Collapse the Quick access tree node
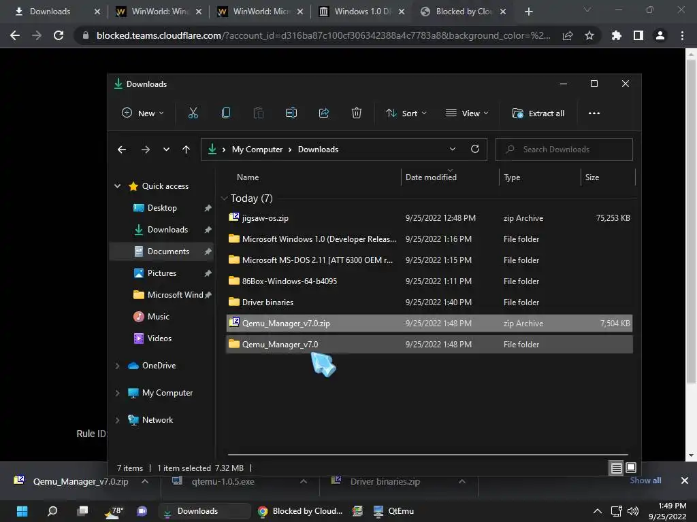 117,186
